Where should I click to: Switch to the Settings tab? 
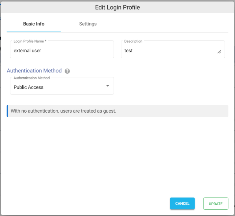[88, 24]
